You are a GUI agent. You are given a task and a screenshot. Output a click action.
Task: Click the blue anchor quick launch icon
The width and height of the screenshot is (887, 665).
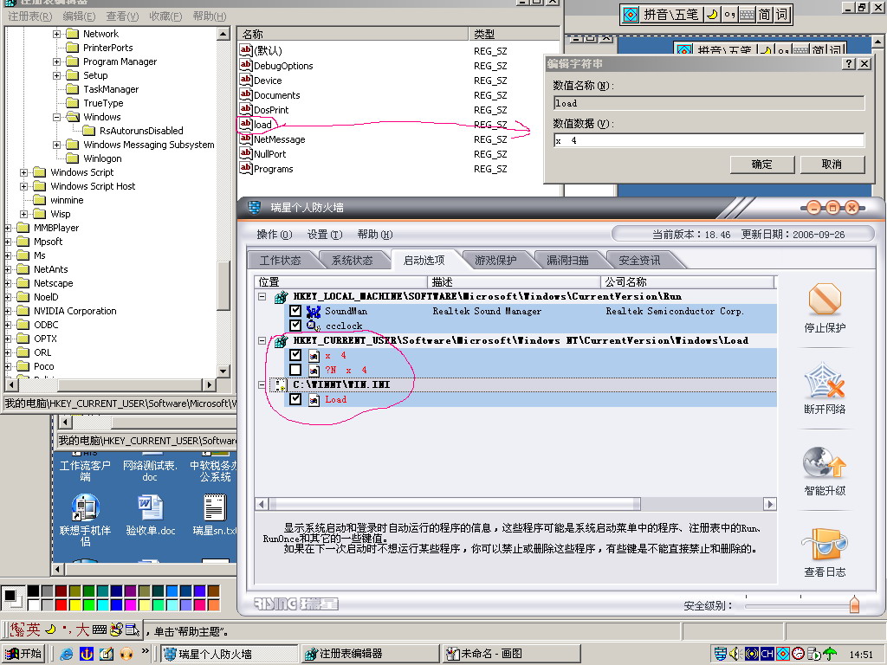(86, 654)
